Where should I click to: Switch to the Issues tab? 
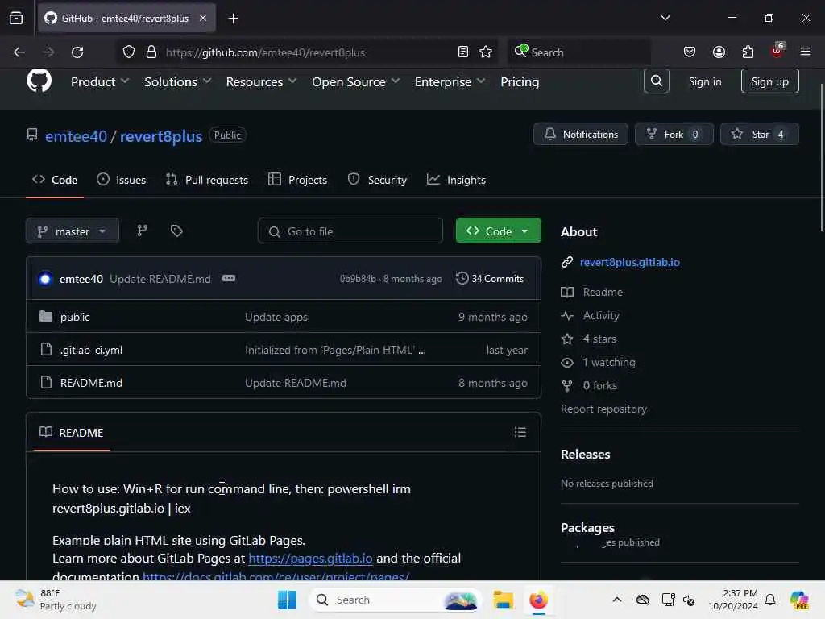coord(122,180)
